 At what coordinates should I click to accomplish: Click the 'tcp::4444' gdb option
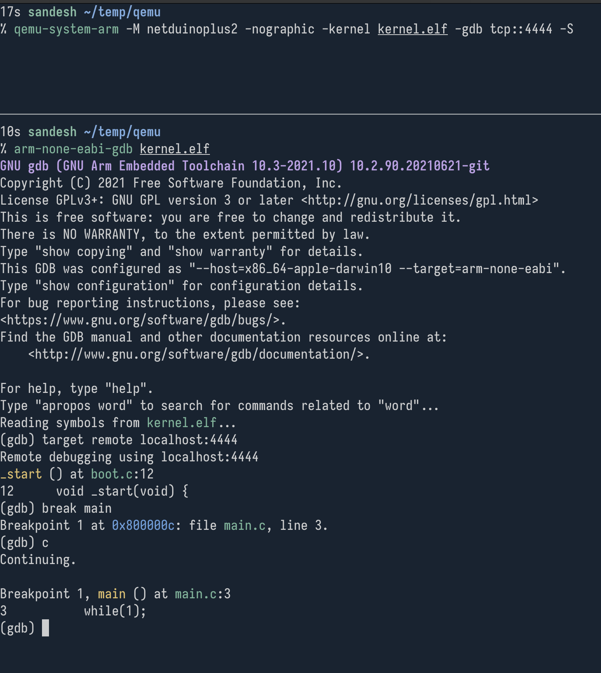(521, 29)
